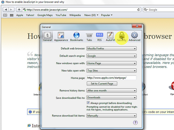Open the RSS preferences pane
Viewport: 174px width, 130px height.
pos(100,37)
